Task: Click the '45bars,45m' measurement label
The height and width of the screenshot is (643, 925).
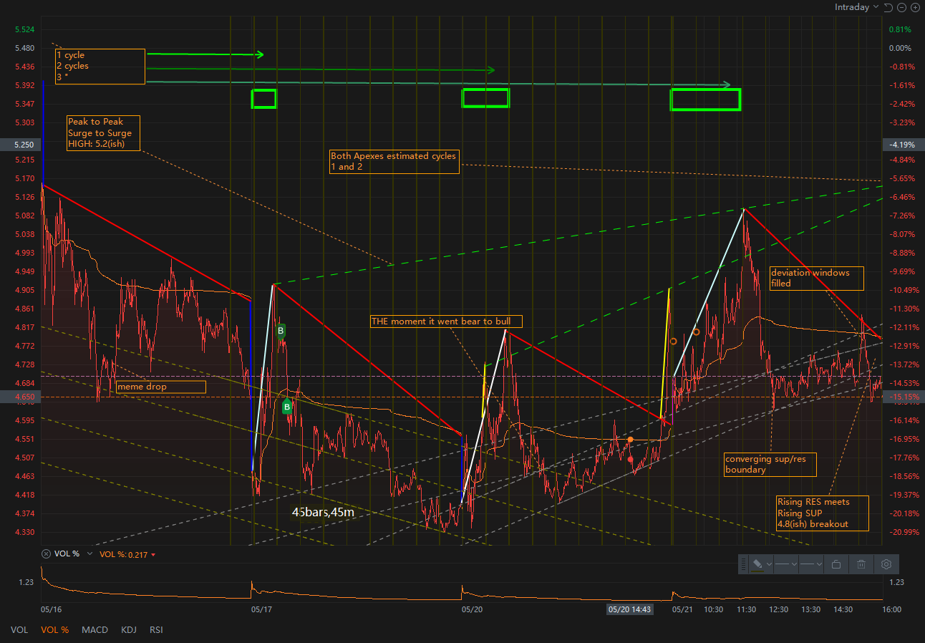Action: pos(323,512)
